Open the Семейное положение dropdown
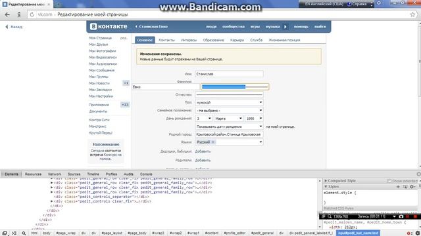The height and width of the screenshot is (236, 421). coord(229,111)
